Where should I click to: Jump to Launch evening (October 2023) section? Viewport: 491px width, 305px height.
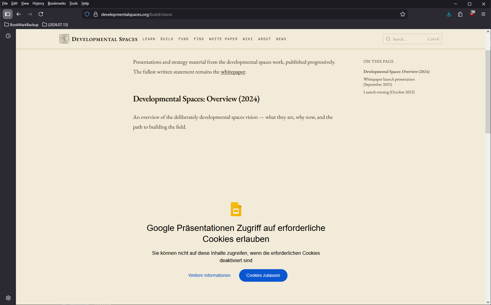pyautogui.click(x=389, y=92)
